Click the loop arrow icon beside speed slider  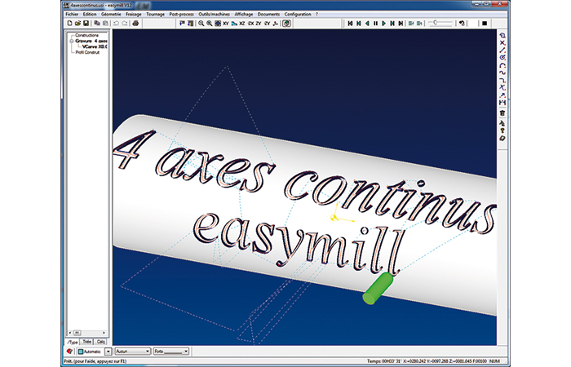tap(462, 24)
